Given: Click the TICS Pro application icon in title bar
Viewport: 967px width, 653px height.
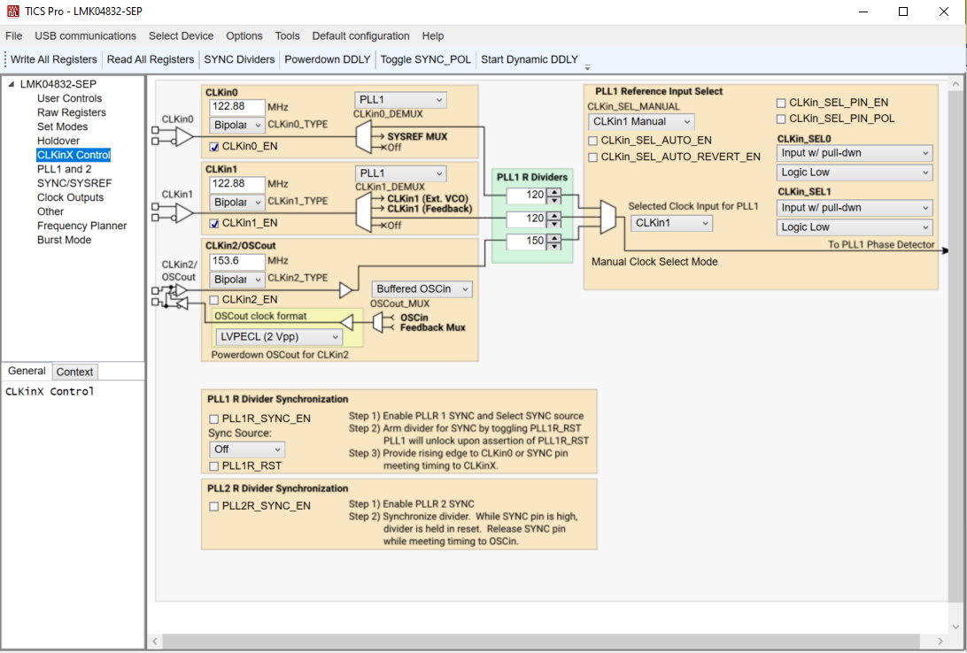Looking at the screenshot, I should click(x=12, y=12).
